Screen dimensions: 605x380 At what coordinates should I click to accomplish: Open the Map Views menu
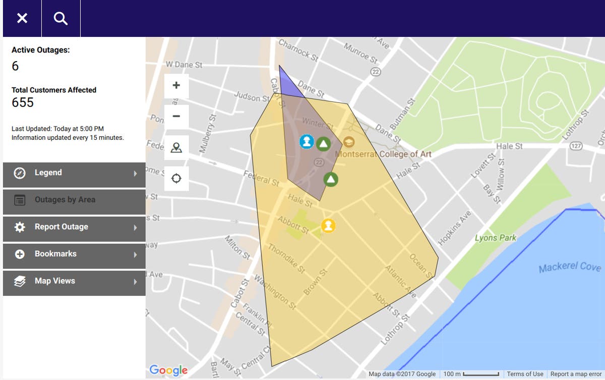click(74, 282)
